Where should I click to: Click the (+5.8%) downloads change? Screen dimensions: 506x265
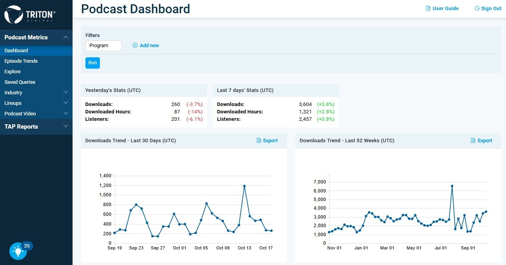326,104
